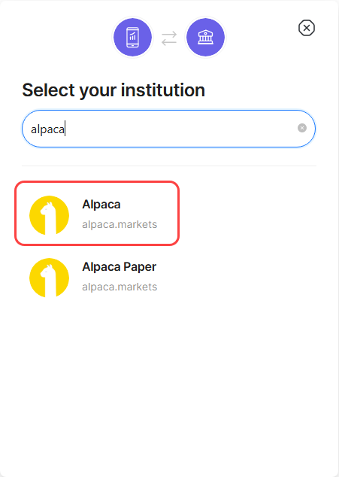
Task: Click the bold Alpaca name label
Action: 101,205
